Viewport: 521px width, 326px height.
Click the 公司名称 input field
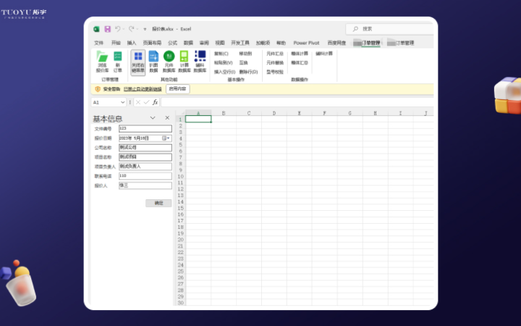point(145,147)
